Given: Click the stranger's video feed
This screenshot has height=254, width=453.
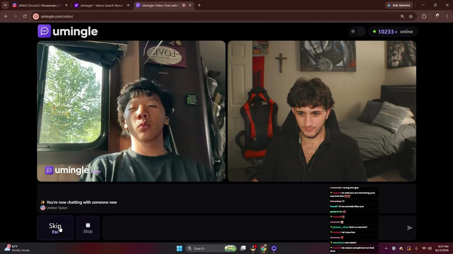Looking at the screenshot, I should [131, 111].
